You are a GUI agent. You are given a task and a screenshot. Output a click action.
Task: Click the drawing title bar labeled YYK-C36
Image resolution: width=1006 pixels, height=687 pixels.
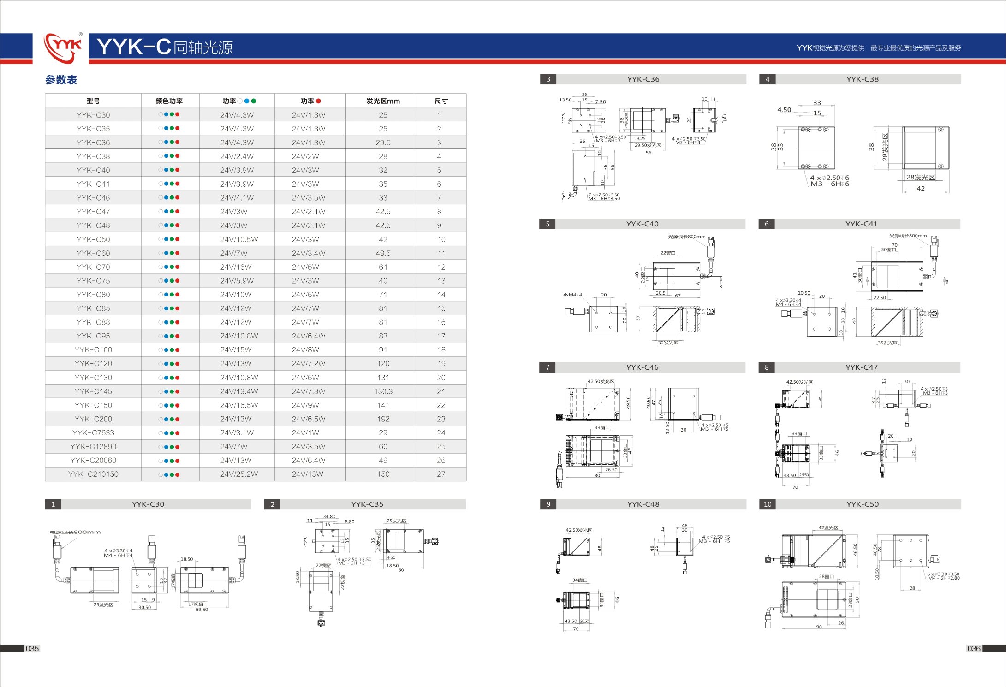point(643,79)
